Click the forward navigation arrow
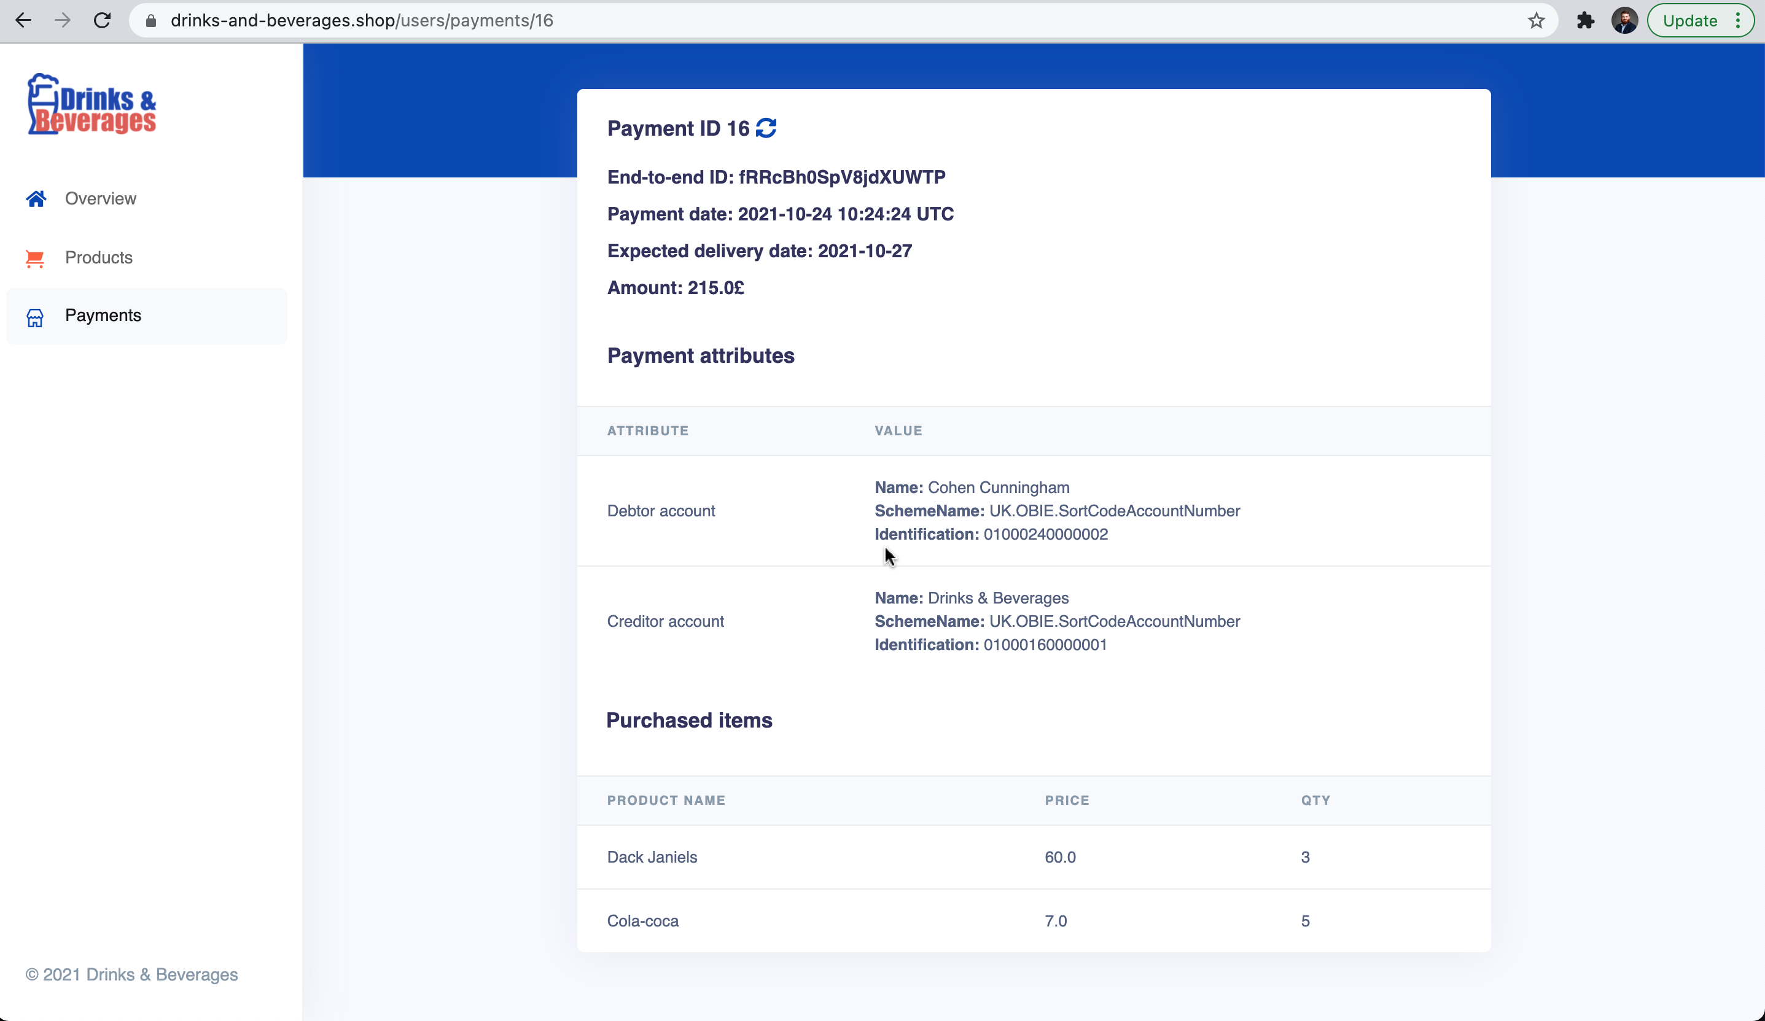 pyautogui.click(x=63, y=21)
